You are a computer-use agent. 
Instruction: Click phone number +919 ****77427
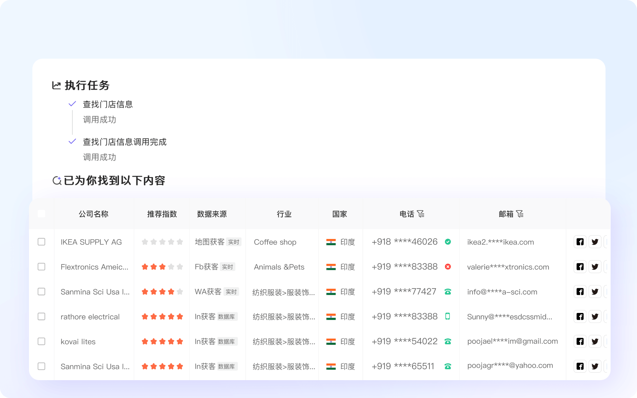tap(404, 291)
